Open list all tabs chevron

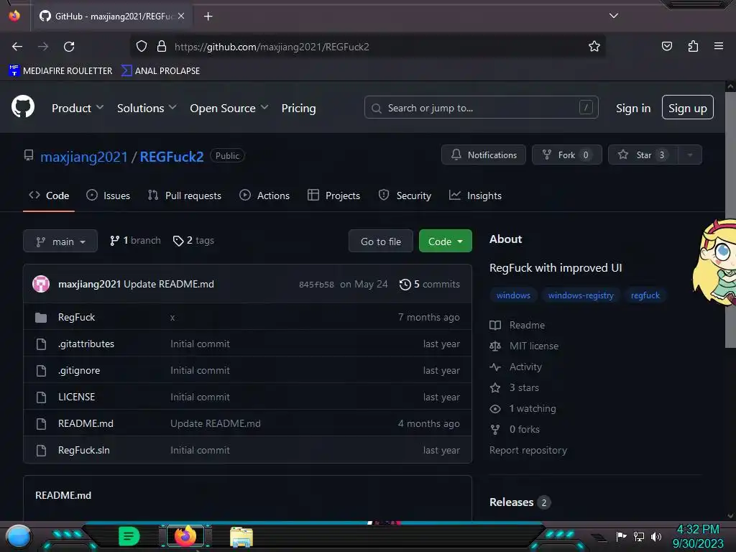tap(613, 16)
